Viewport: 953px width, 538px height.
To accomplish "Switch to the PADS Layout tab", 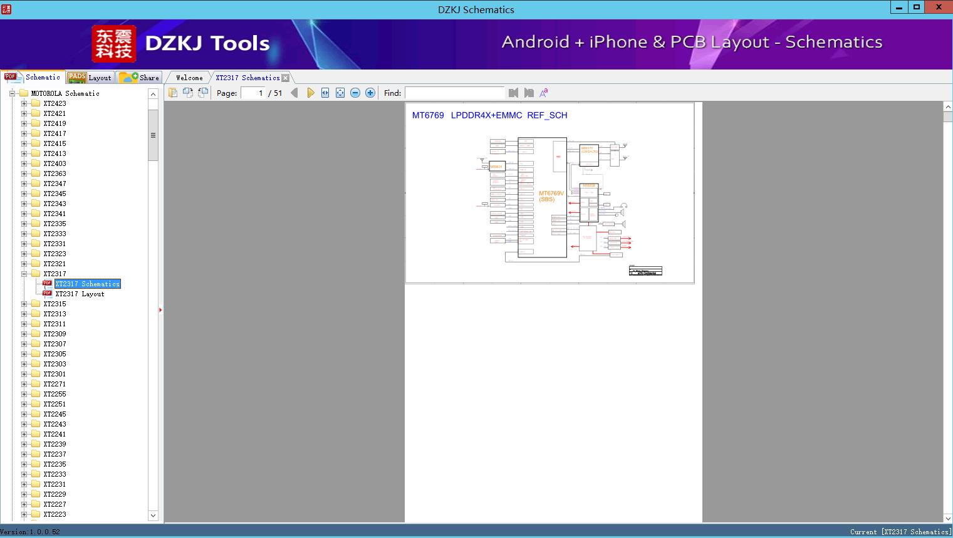I will pos(90,78).
